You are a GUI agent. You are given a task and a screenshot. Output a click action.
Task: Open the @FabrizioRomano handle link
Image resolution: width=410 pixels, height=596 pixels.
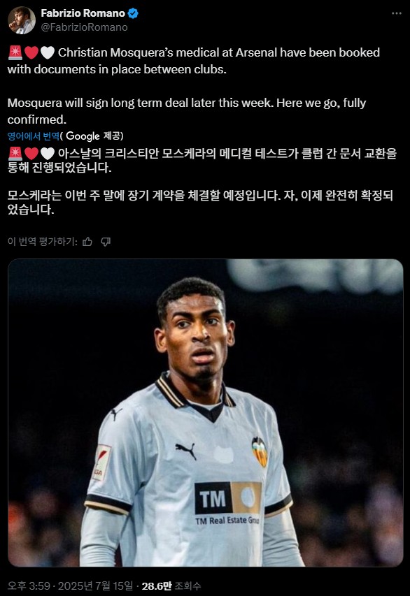click(84, 27)
